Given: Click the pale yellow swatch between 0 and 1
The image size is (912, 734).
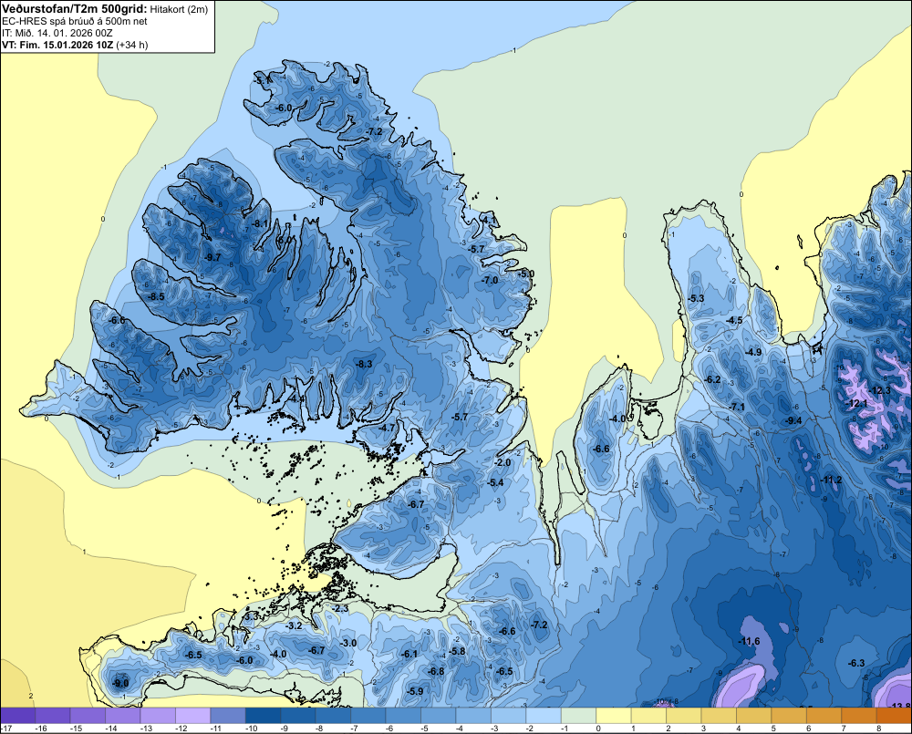Looking at the screenshot, I should coord(614,716).
